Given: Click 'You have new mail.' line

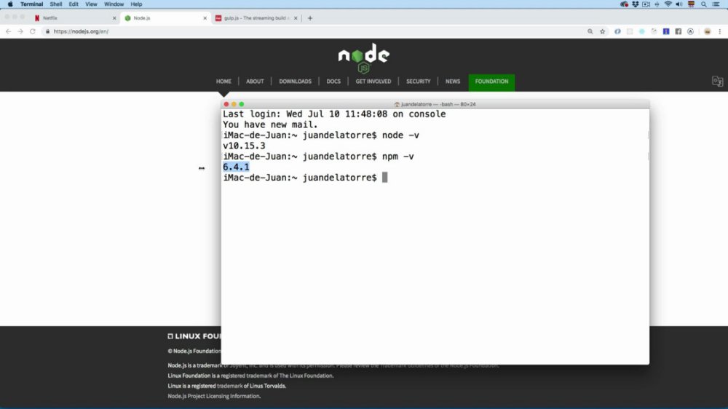Looking at the screenshot, I should pyautogui.click(x=270, y=124).
